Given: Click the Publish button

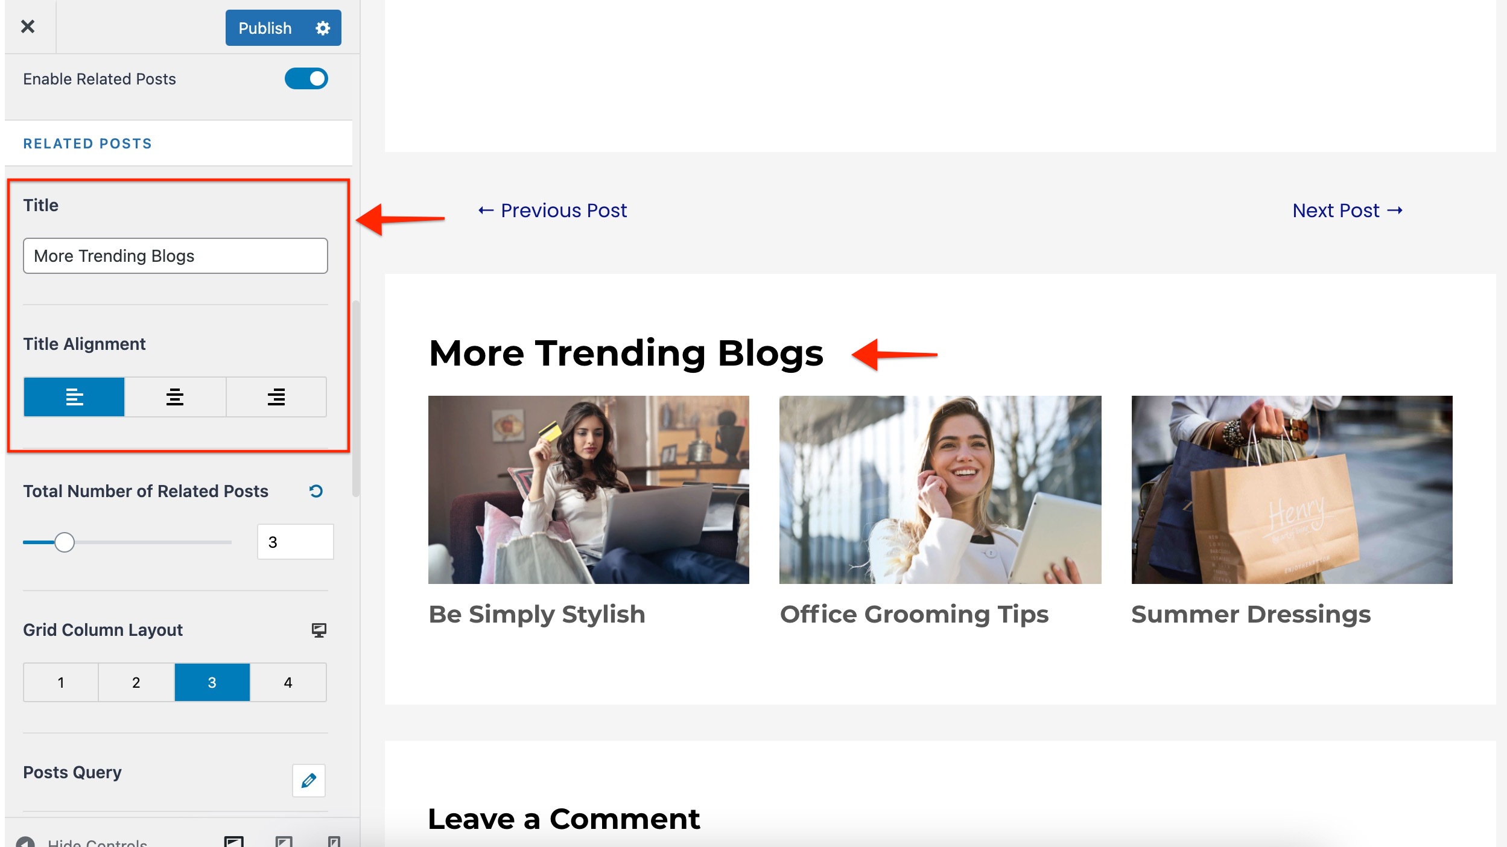Looking at the screenshot, I should tap(265, 28).
